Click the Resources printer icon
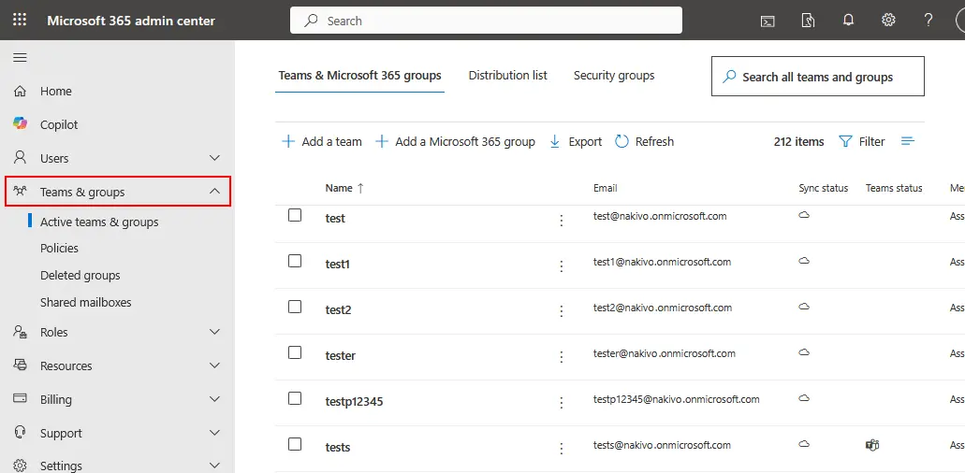 click(20, 365)
